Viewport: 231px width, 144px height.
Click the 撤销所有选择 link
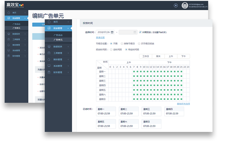pyautogui.click(x=183, y=104)
